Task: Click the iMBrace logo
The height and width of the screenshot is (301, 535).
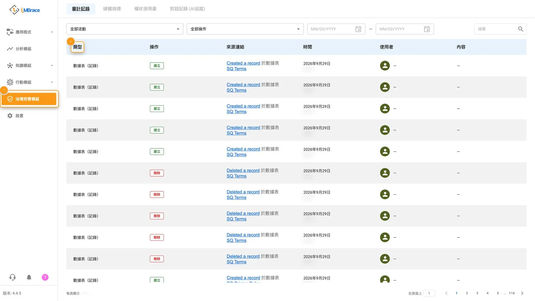Action: click(x=24, y=10)
